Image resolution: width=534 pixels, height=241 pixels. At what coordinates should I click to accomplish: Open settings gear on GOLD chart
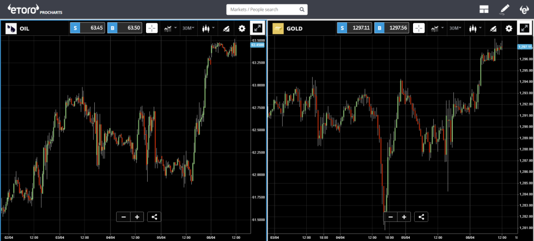pos(508,28)
